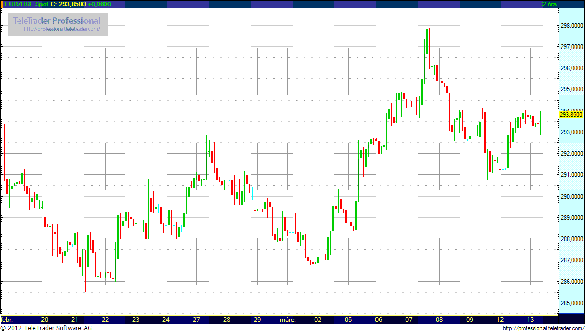
Task: Click date 21 on the time axis
Action: pyautogui.click(x=75, y=319)
